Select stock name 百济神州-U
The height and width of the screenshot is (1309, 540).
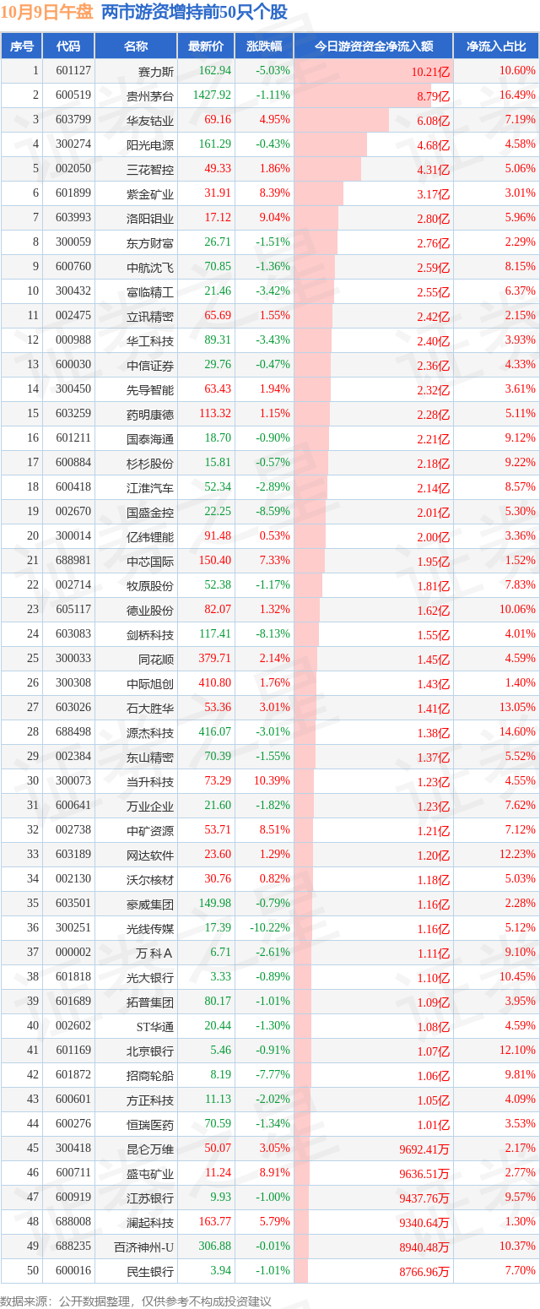coord(144,1247)
